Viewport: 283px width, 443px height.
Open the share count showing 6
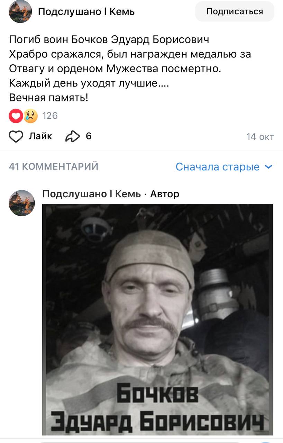tap(89, 136)
